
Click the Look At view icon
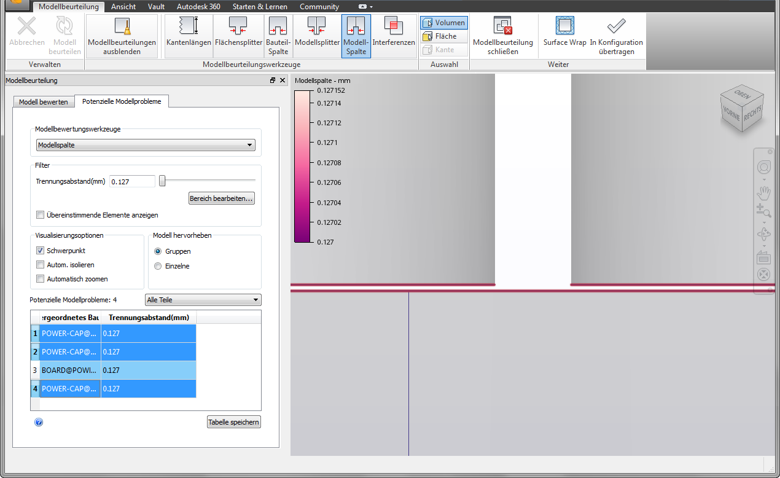[763, 256]
